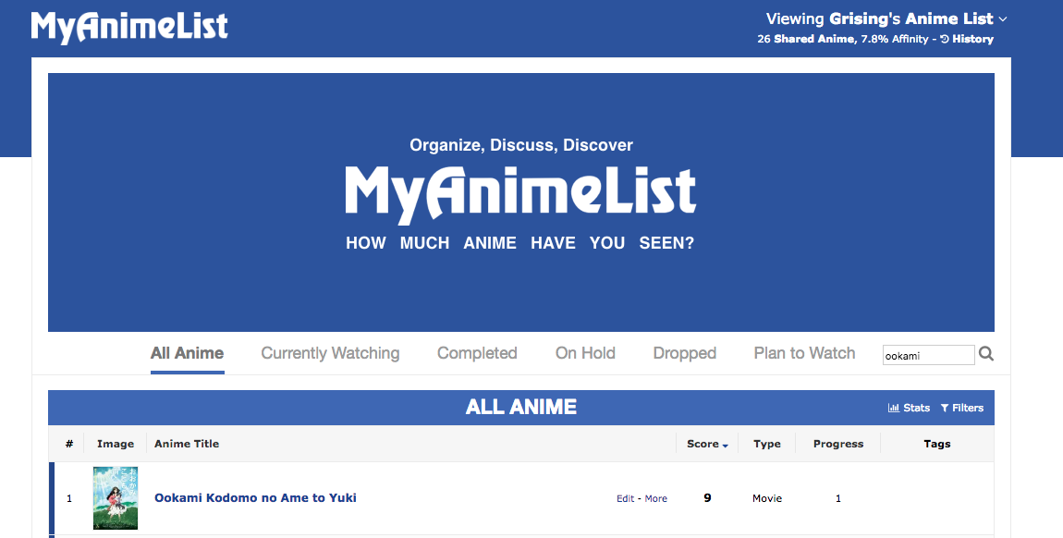Expand More for the Ookami Kodomo entry
The width and height of the screenshot is (1063, 538).
click(656, 499)
